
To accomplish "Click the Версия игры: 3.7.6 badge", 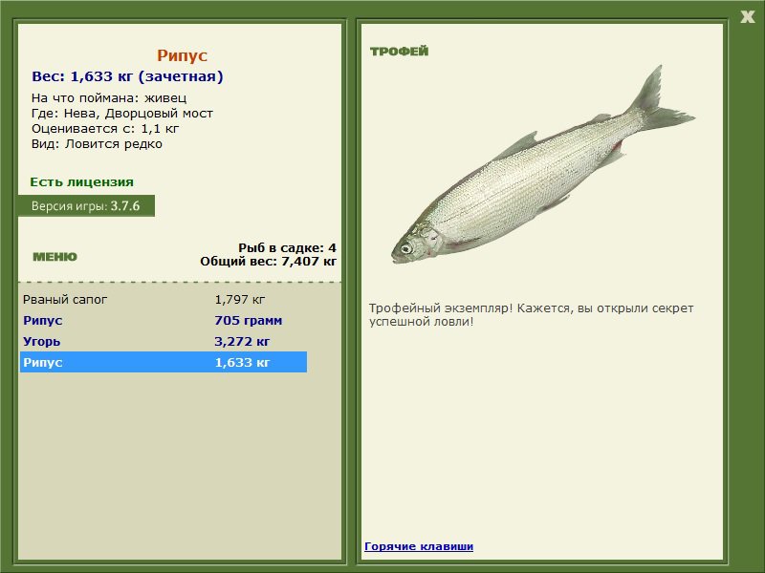I will [86, 205].
